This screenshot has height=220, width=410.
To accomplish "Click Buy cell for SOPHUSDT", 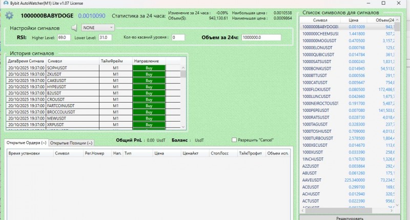I will [x=149, y=68].
